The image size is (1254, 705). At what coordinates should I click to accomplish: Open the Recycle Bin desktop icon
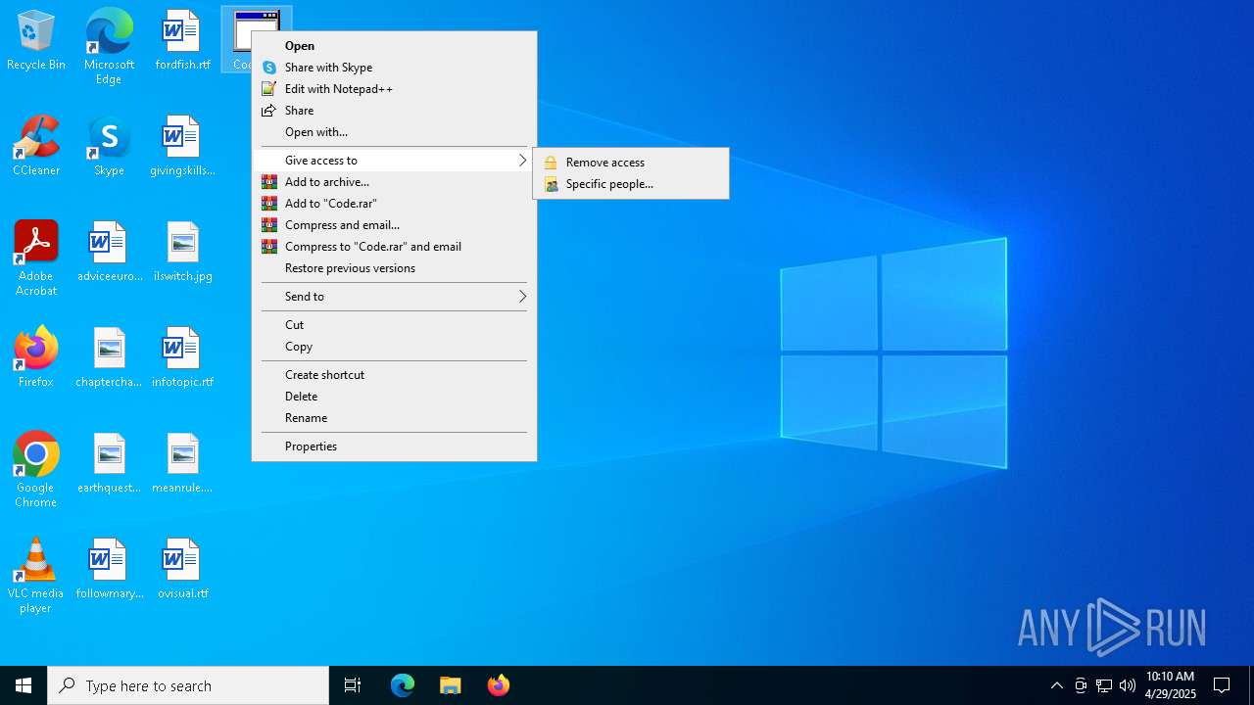click(x=36, y=41)
